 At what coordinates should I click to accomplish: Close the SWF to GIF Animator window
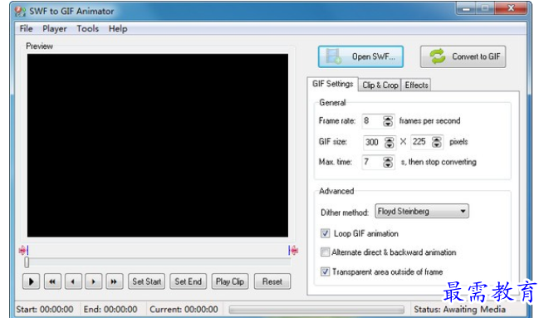pos(511,8)
